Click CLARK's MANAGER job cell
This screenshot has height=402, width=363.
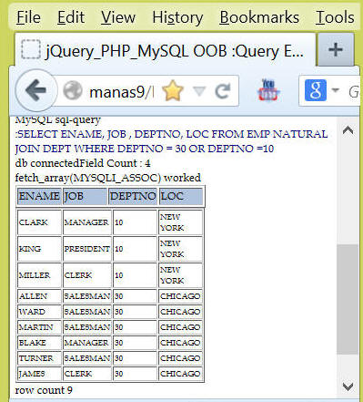[87, 222]
